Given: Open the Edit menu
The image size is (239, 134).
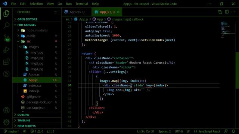Looking at the screenshot, I should tap(23, 4).
